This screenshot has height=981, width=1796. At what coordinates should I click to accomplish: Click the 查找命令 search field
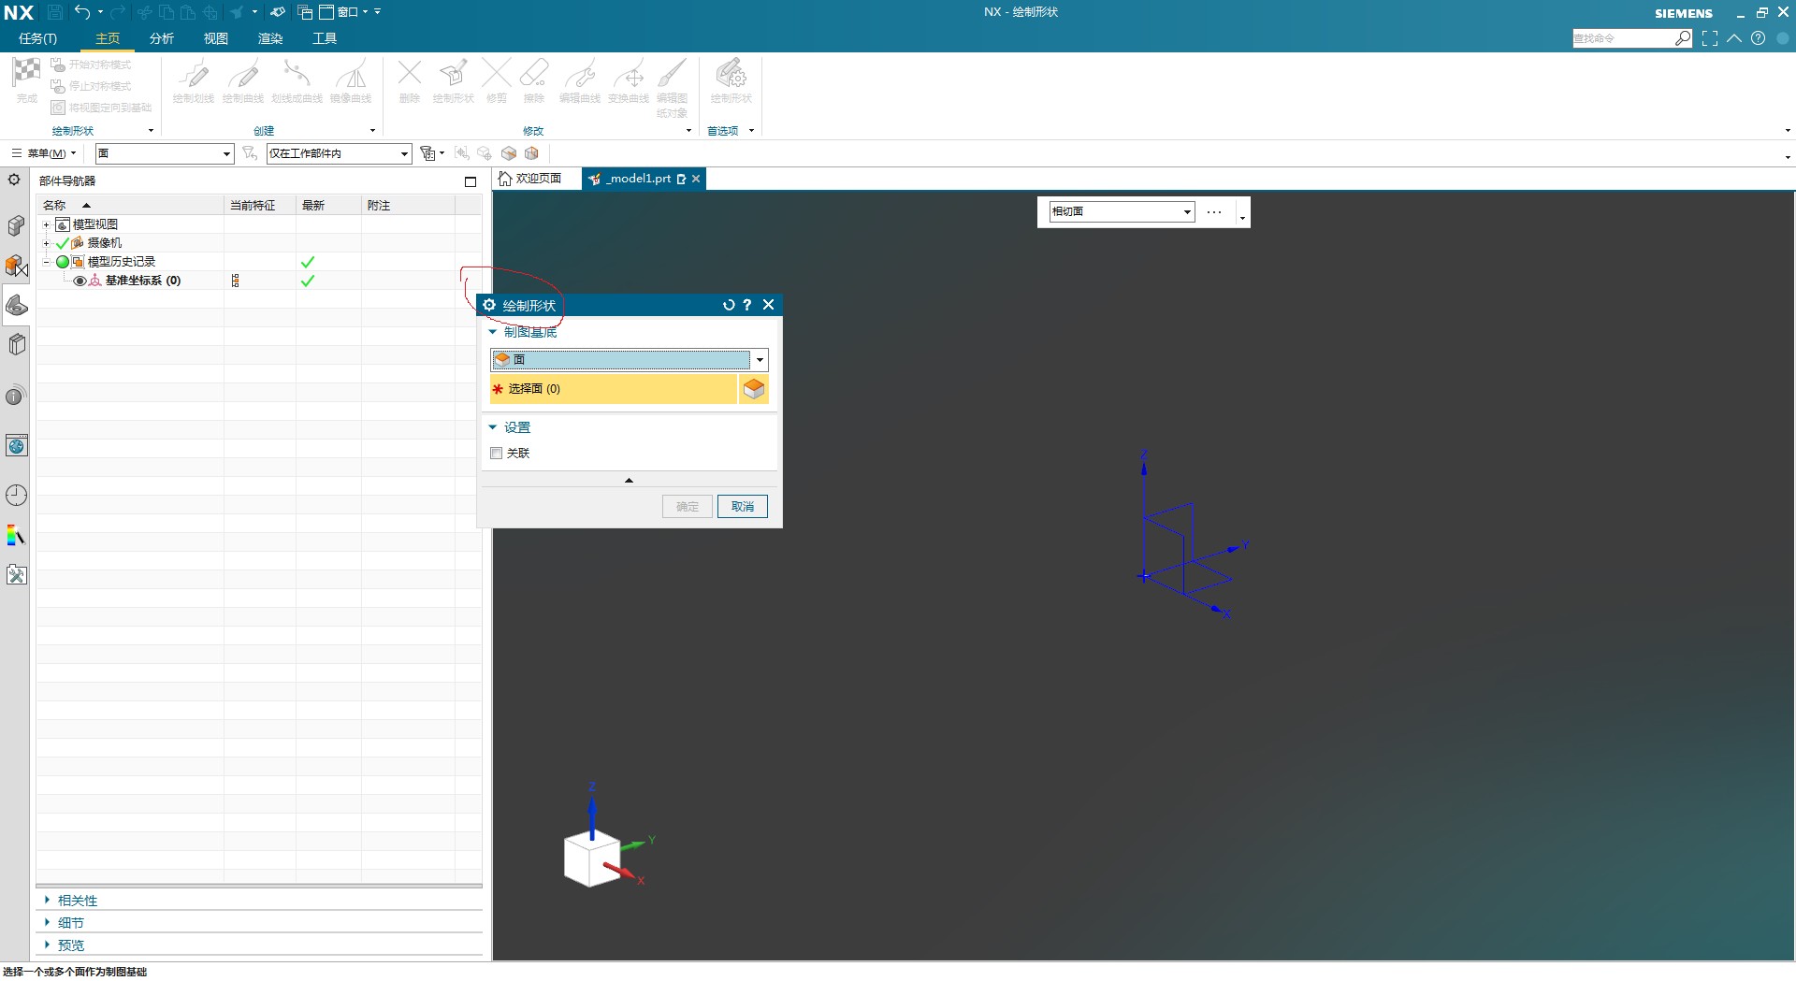[x=1623, y=38]
